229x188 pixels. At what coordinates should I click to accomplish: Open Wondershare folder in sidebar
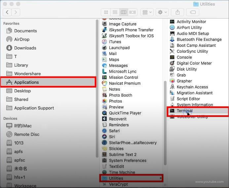(x=23, y=74)
